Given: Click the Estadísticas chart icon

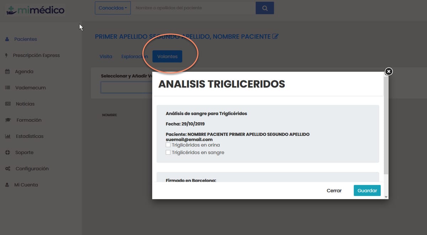Looking at the screenshot, I should 7,136.
